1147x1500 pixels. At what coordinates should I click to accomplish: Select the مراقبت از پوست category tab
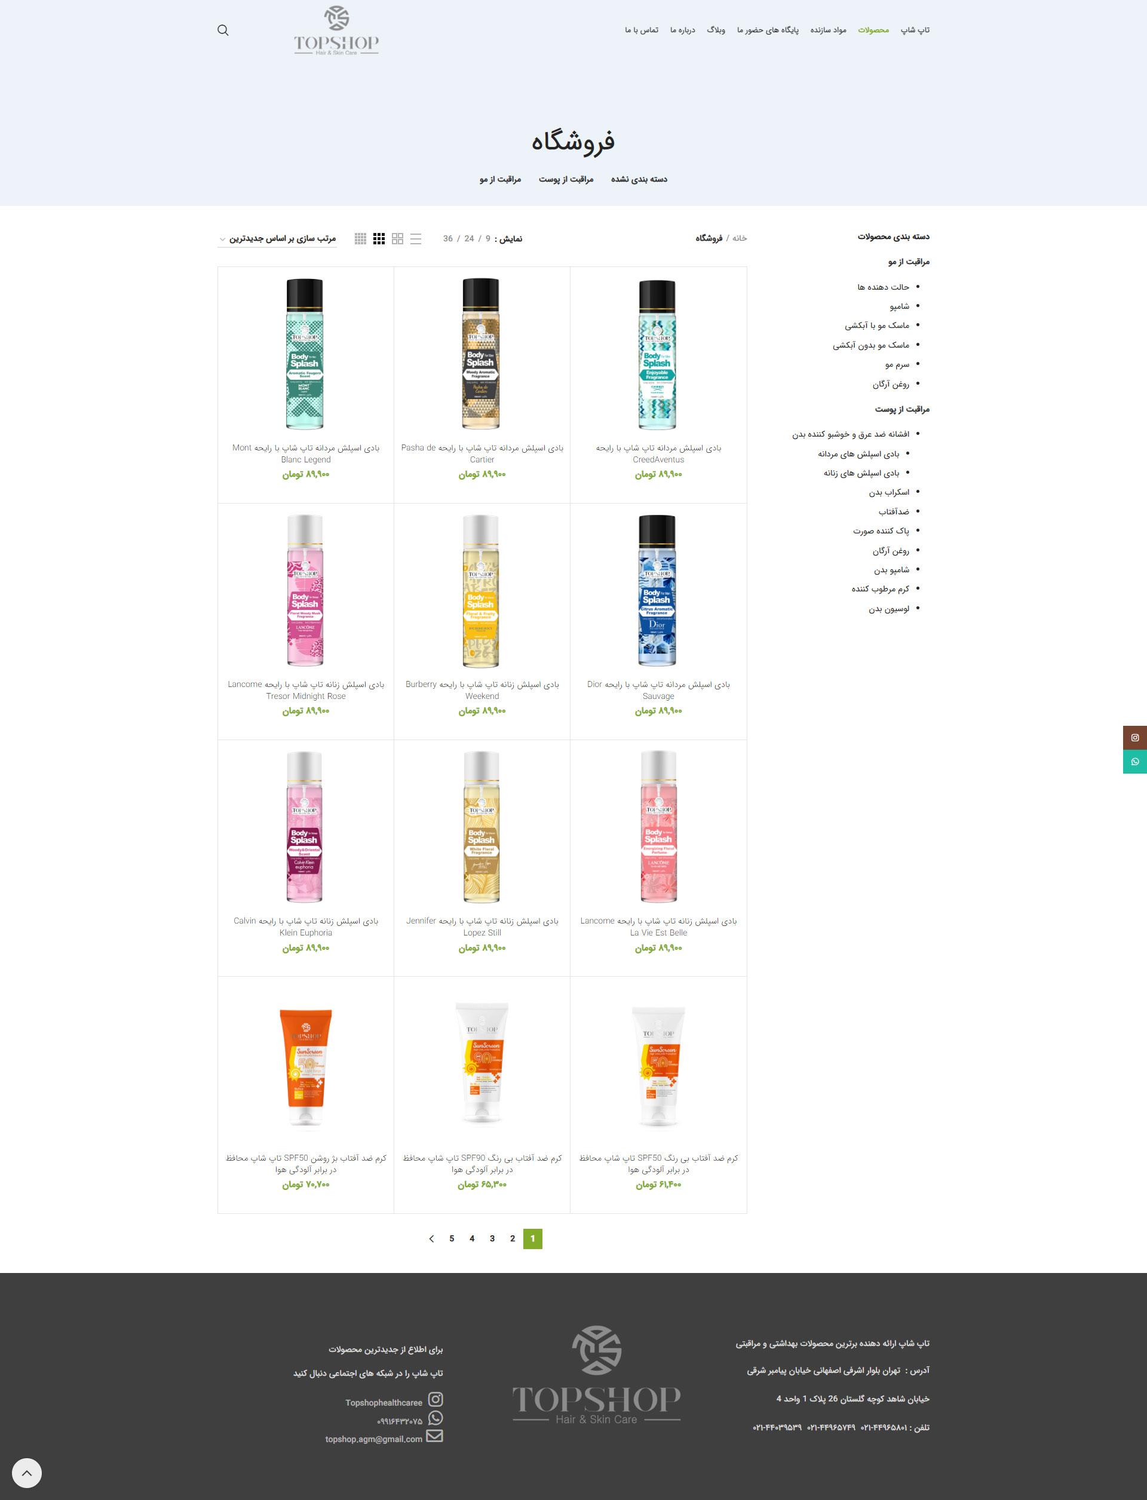click(x=566, y=179)
